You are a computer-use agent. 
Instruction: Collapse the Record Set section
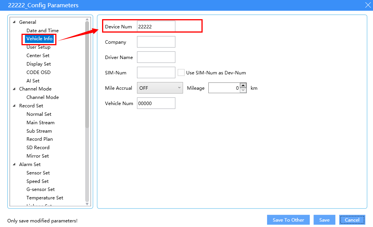[14, 106]
